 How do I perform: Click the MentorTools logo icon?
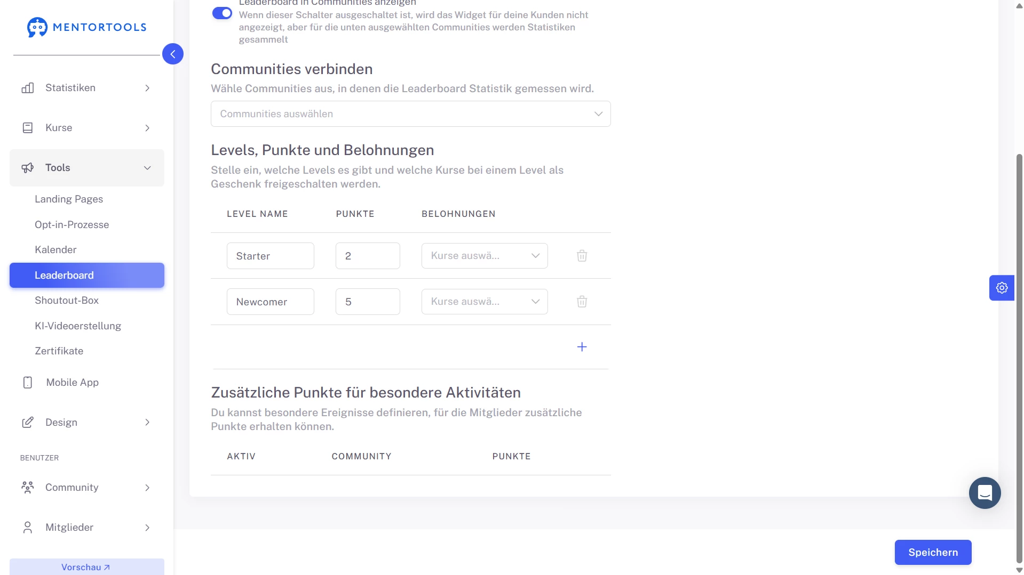coord(37,27)
